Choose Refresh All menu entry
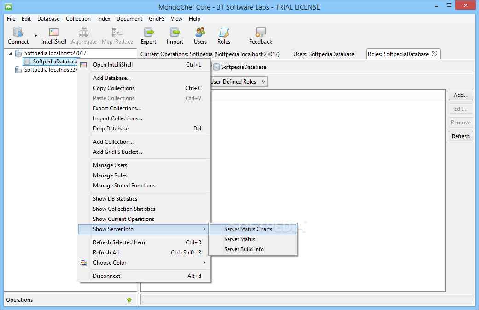 coord(144,252)
